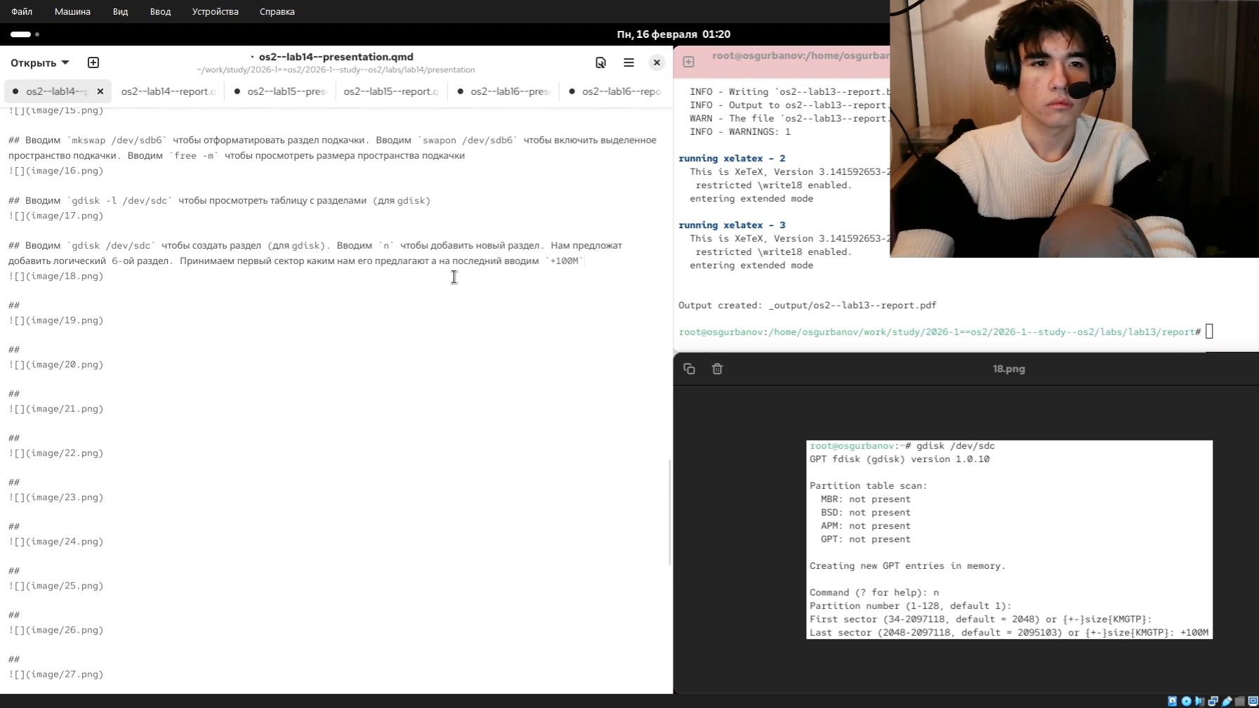Click the new tab icon in terminal window
This screenshot has height=708, width=1259.
[689, 62]
